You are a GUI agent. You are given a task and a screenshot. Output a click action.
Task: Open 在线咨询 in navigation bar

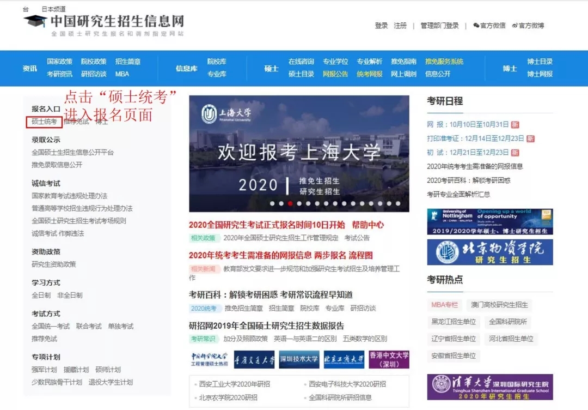[x=301, y=61]
